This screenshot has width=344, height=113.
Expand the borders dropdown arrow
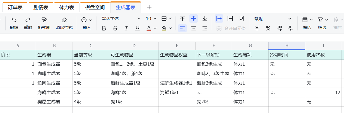[x=170, y=19]
